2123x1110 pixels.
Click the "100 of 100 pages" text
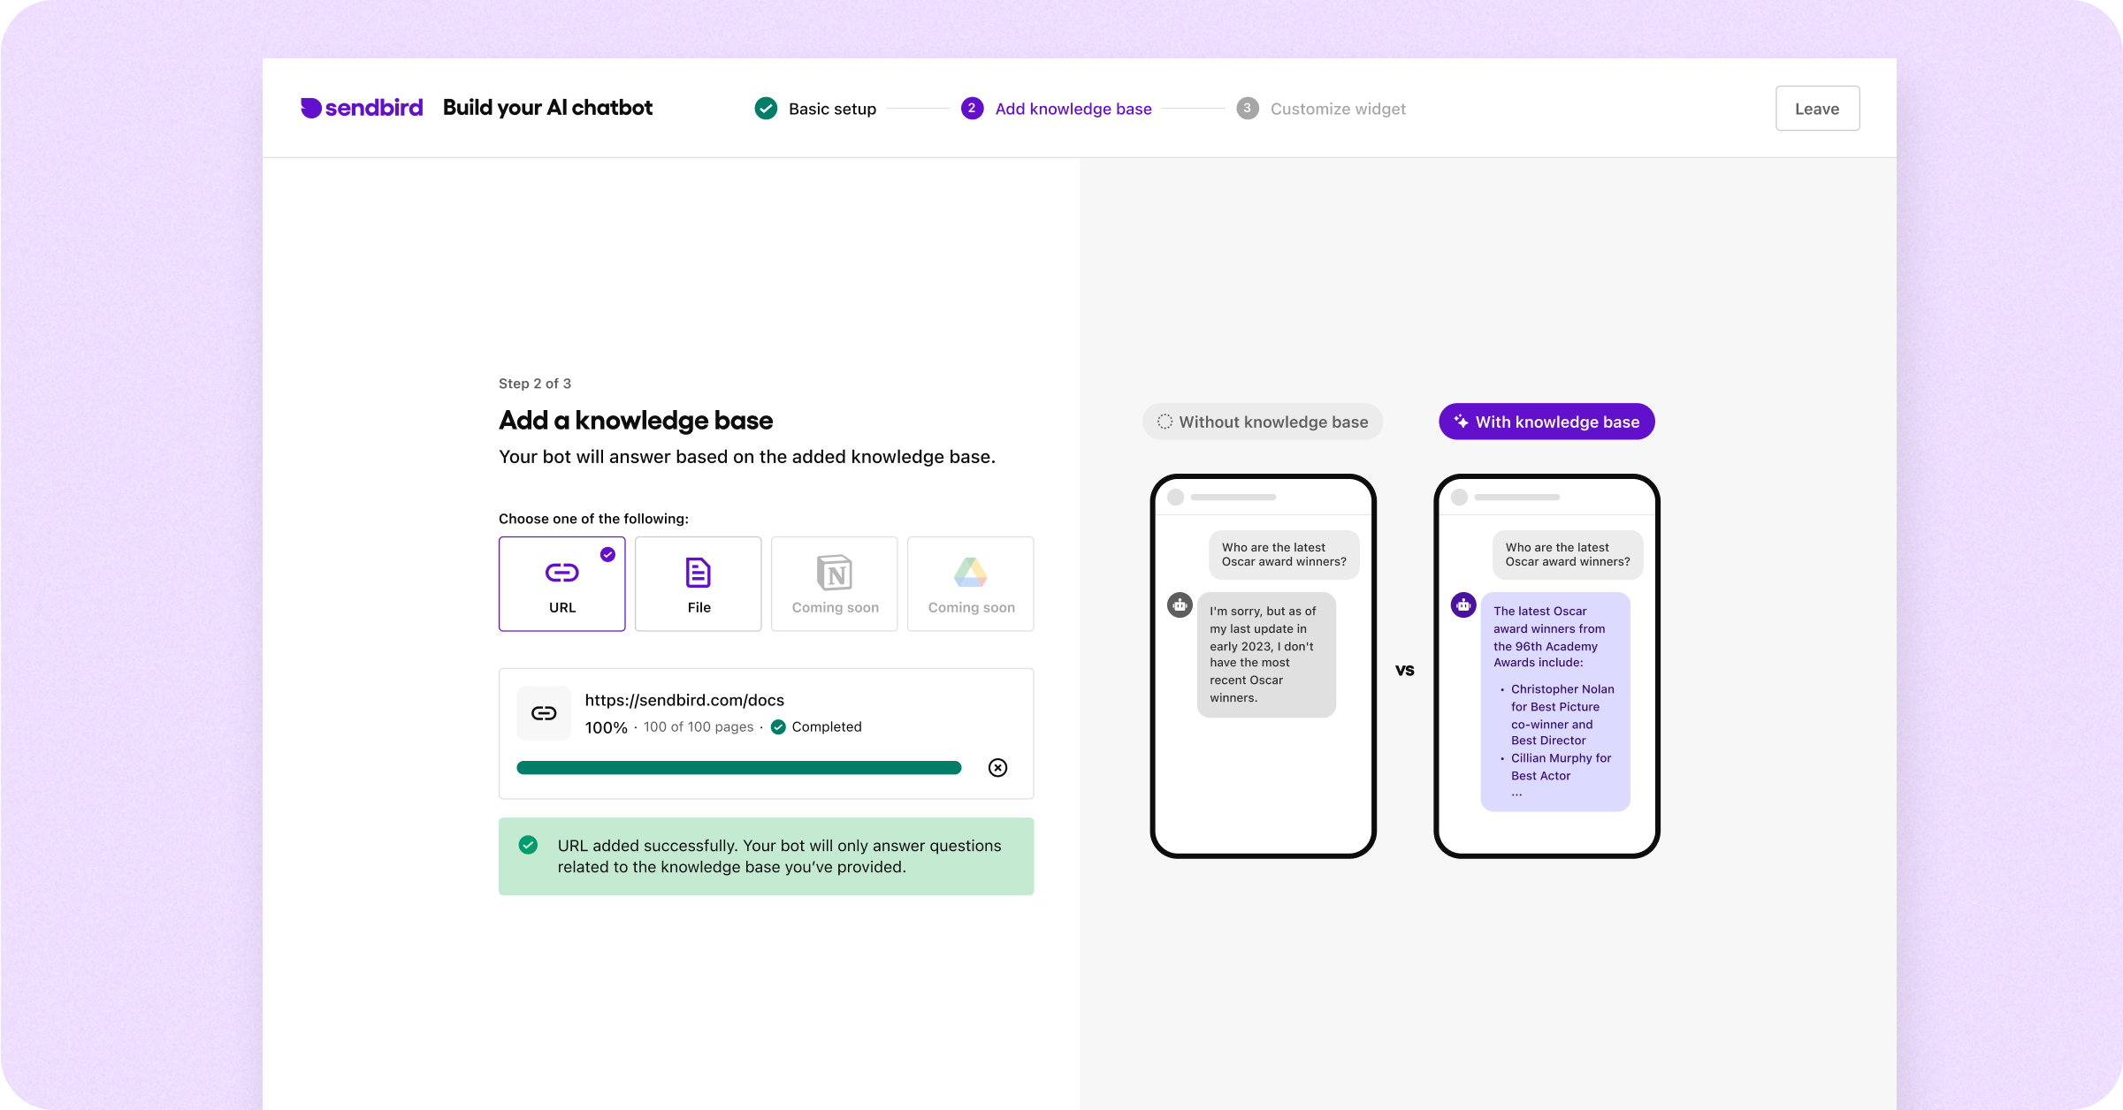point(699,726)
